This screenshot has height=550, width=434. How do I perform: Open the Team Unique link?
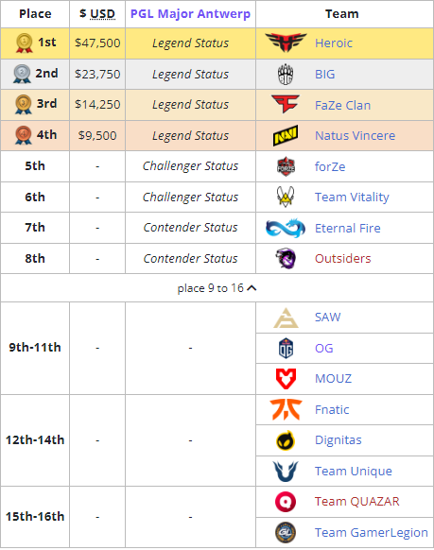click(354, 471)
